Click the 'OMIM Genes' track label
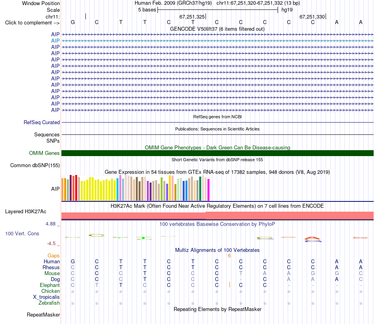The width and height of the screenshot is (374, 324). click(x=44, y=153)
